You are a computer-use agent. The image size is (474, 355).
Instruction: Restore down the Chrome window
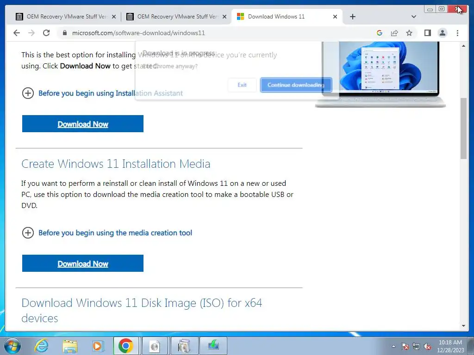coord(441,9)
